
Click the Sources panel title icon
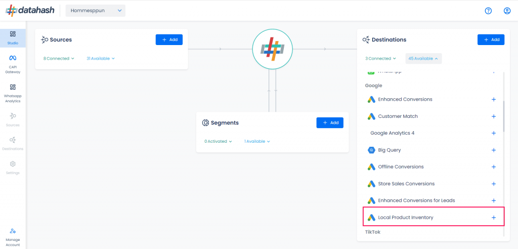45,39
